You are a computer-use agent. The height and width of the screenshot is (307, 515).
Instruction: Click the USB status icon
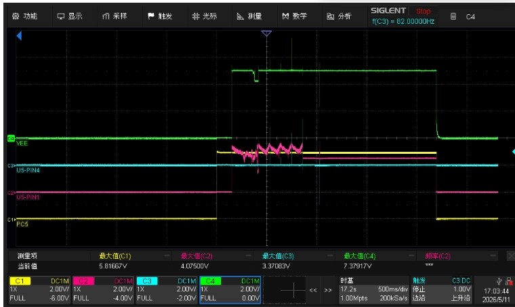pos(499,281)
